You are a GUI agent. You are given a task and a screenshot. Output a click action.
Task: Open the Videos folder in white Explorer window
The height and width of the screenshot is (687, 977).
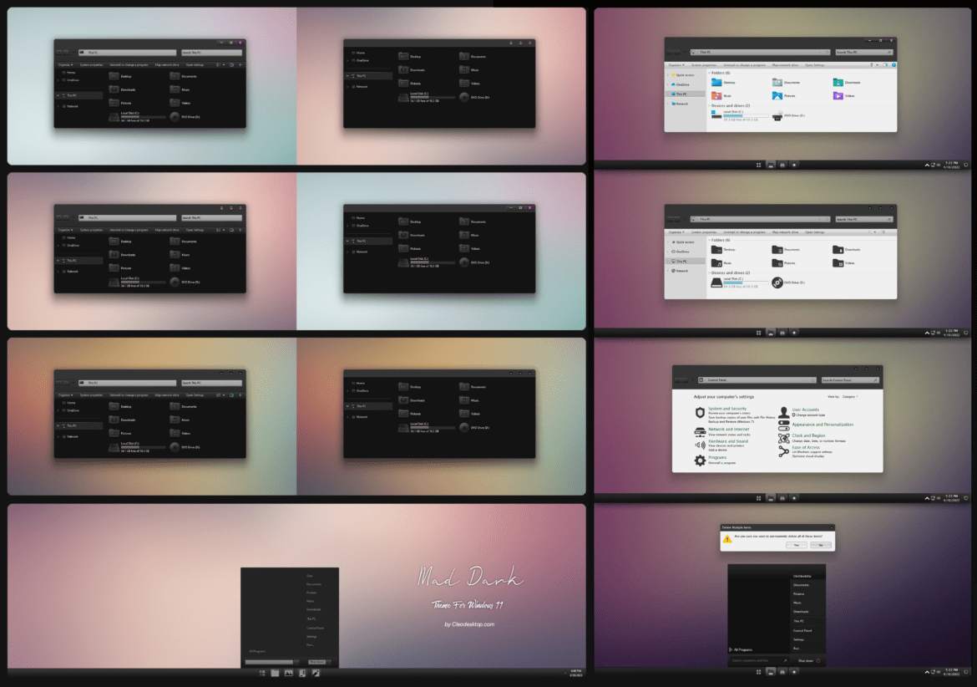838,95
